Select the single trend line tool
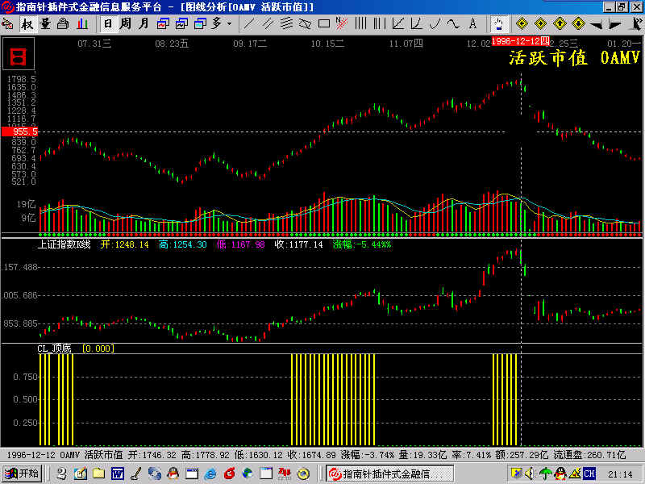 pyautogui.click(x=248, y=24)
